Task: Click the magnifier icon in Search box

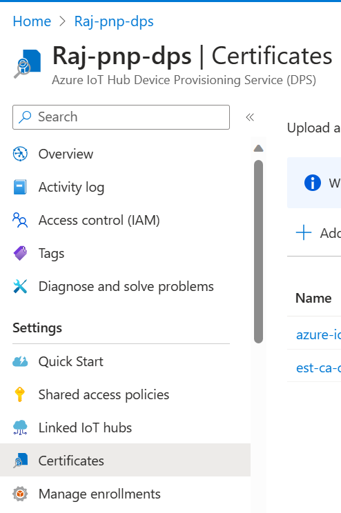Action: [x=26, y=117]
